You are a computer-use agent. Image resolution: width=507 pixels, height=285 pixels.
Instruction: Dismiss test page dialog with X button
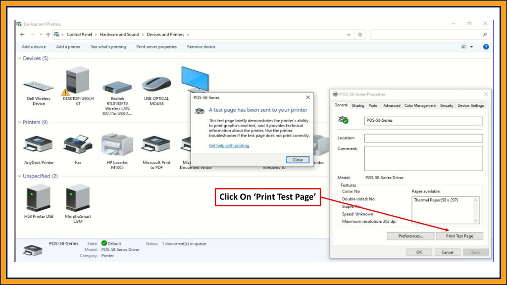pyautogui.click(x=308, y=97)
